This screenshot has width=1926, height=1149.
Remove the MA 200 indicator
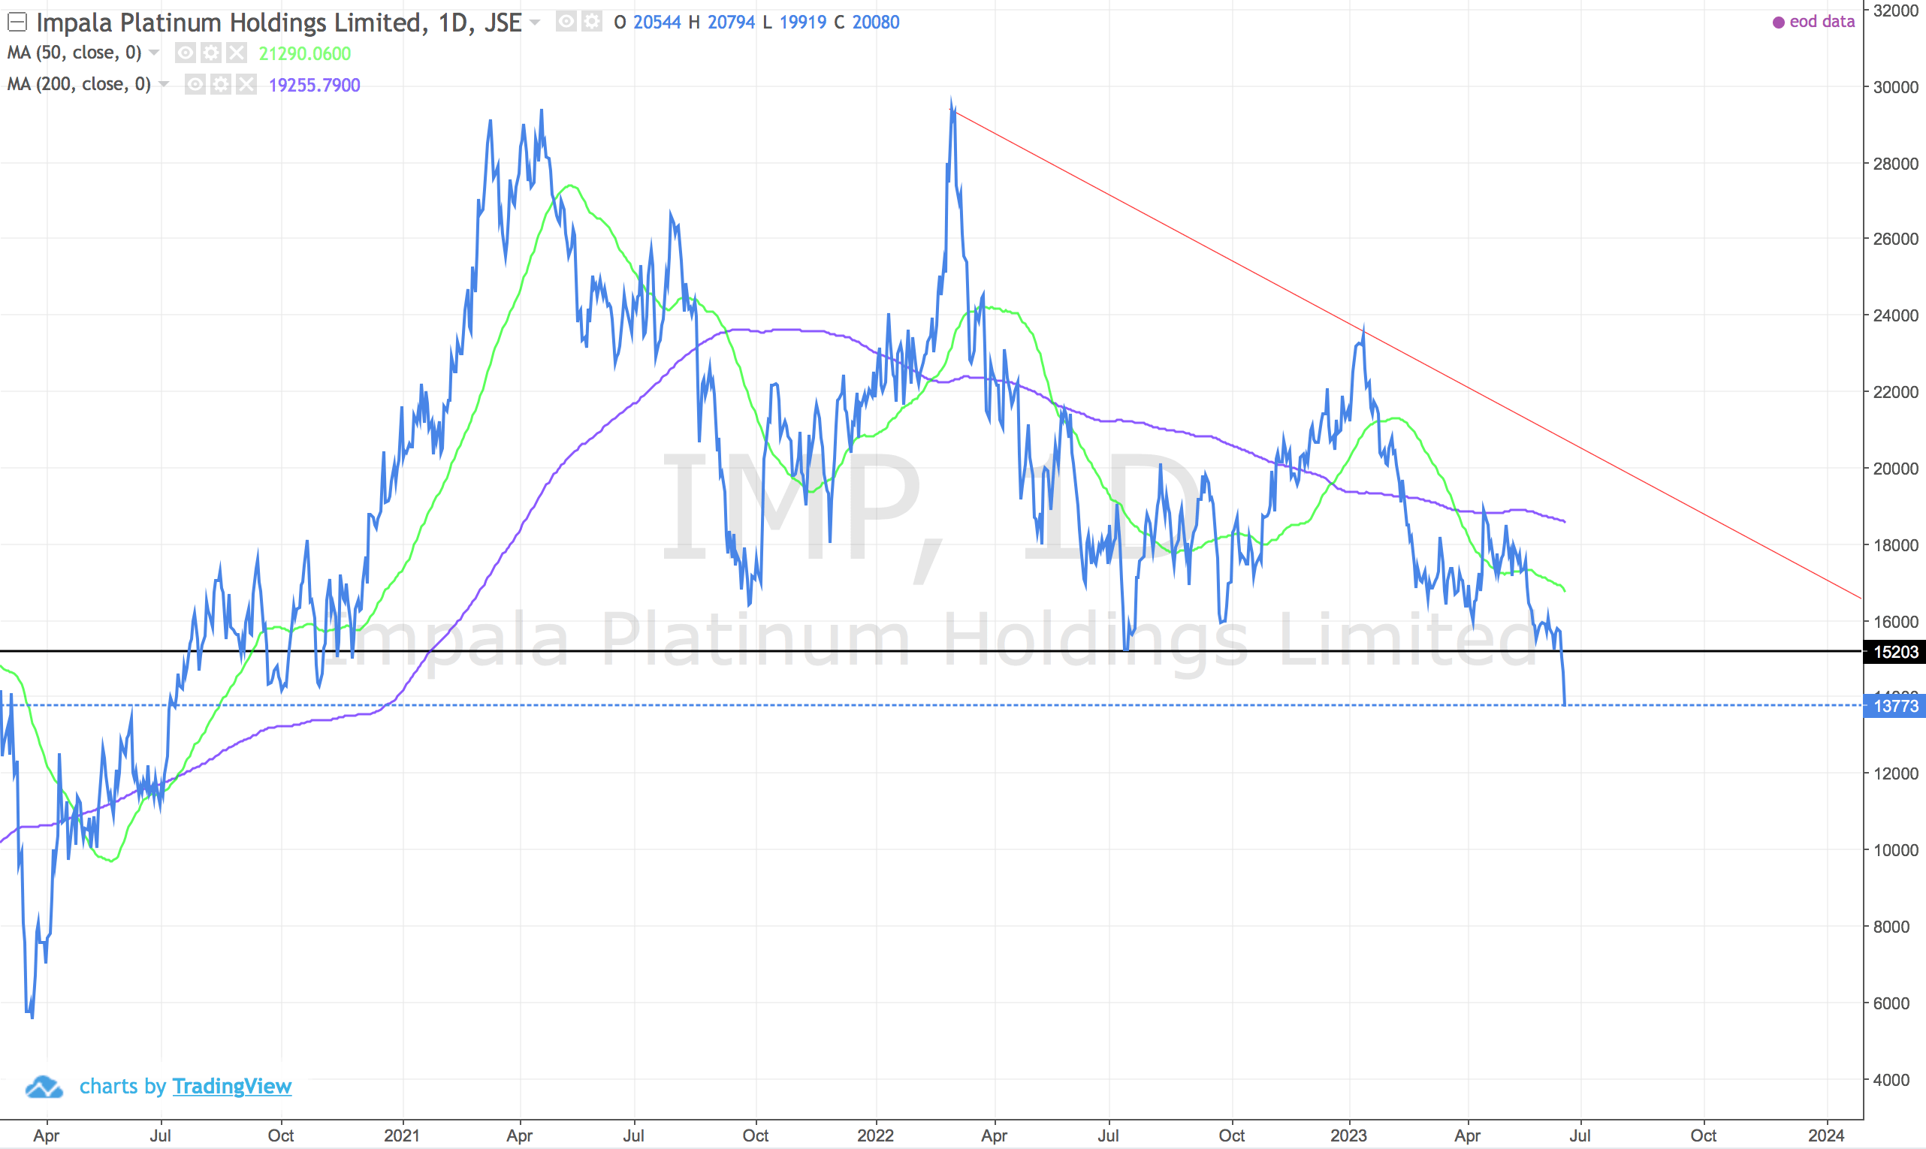coord(246,83)
